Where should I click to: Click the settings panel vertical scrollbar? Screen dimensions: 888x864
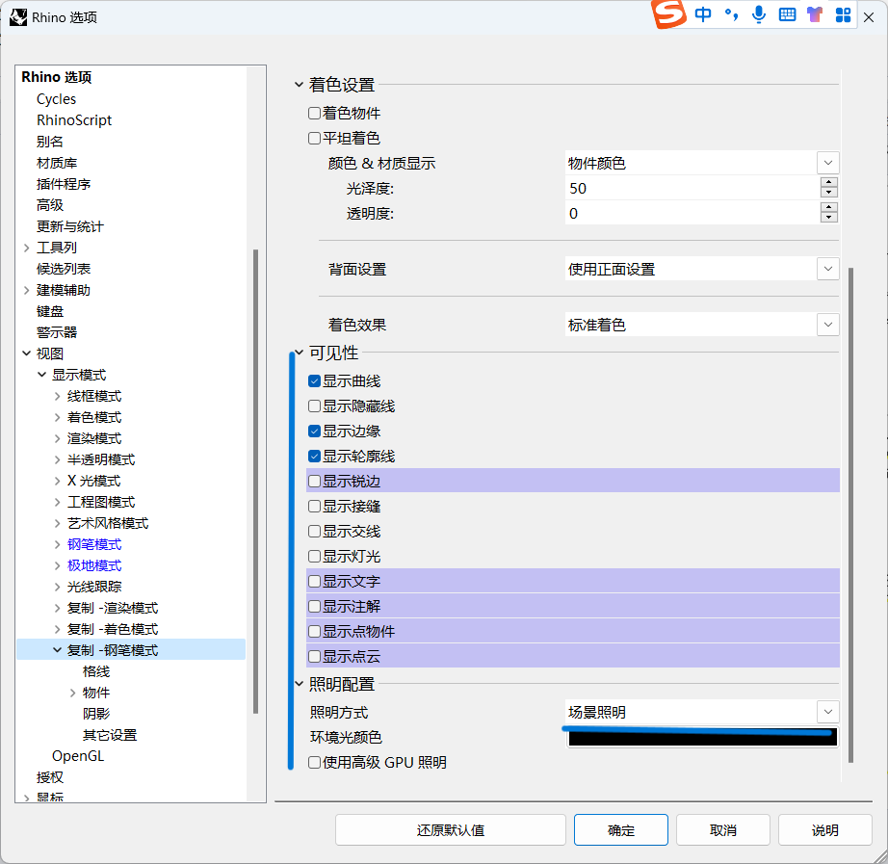[x=850, y=515]
